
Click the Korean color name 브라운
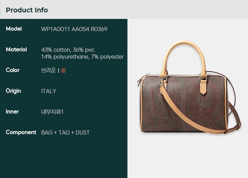pos(49,70)
